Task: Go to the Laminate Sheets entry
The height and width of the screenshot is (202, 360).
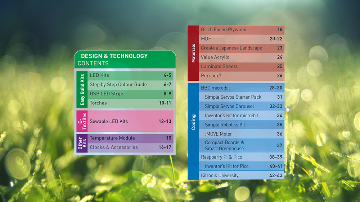Action: pos(241,66)
